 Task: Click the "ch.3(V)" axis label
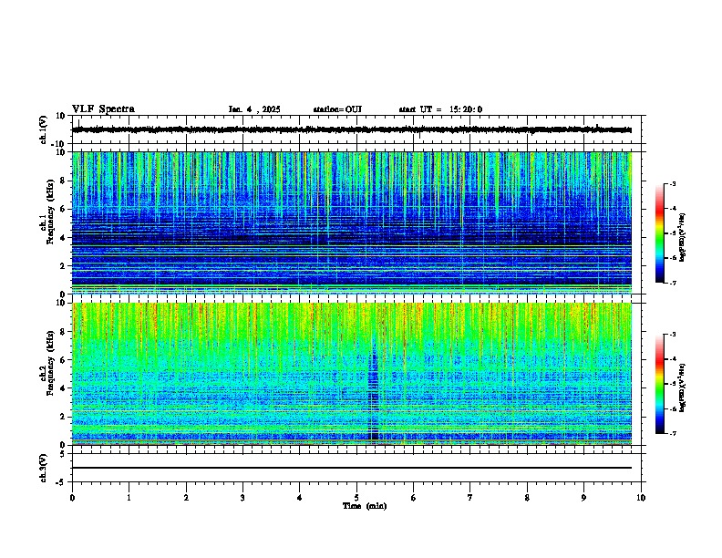[x=43, y=468]
